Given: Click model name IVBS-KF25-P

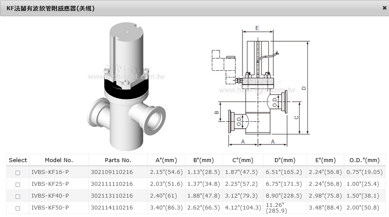Looking at the screenshot, I should (50, 184).
